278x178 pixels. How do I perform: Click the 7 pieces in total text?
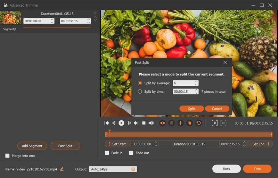[213, 92]
